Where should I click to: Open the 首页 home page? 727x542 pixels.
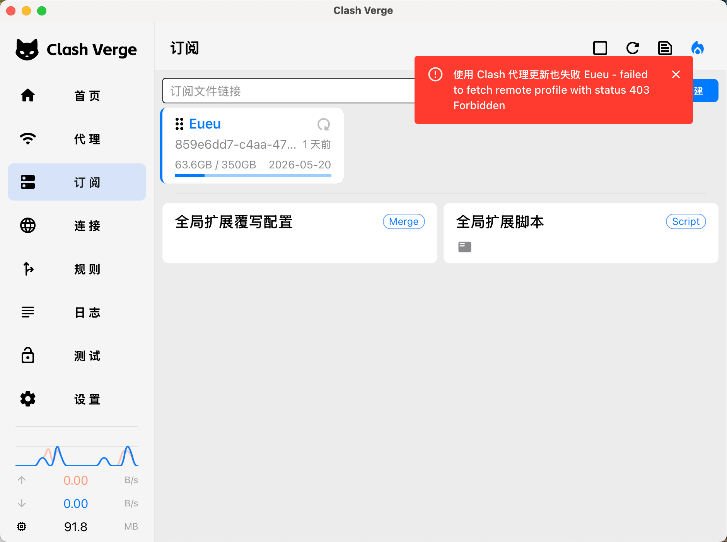[77, 95]
